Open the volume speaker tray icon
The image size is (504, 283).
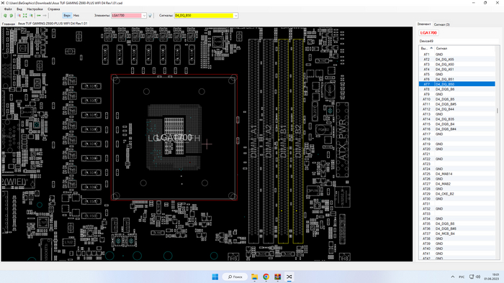[478, 277]
